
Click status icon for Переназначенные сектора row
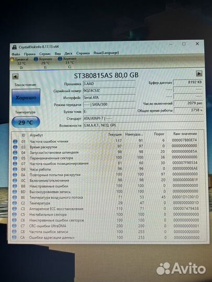tap(15, 158)
